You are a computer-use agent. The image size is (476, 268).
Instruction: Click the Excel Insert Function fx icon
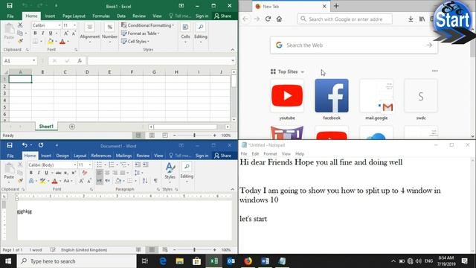point(80,61)
